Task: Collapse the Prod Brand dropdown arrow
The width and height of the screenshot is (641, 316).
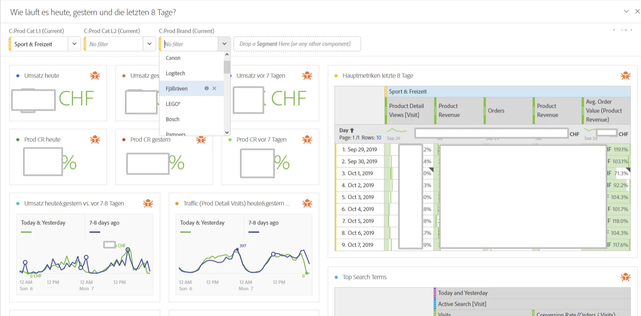Action: click(x=224, y=44)
